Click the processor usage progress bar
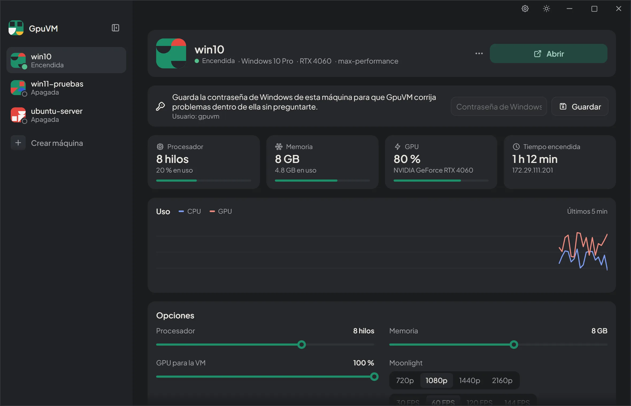Image resolution: width=631 pixels, height=406 pixels. [203, 181]
